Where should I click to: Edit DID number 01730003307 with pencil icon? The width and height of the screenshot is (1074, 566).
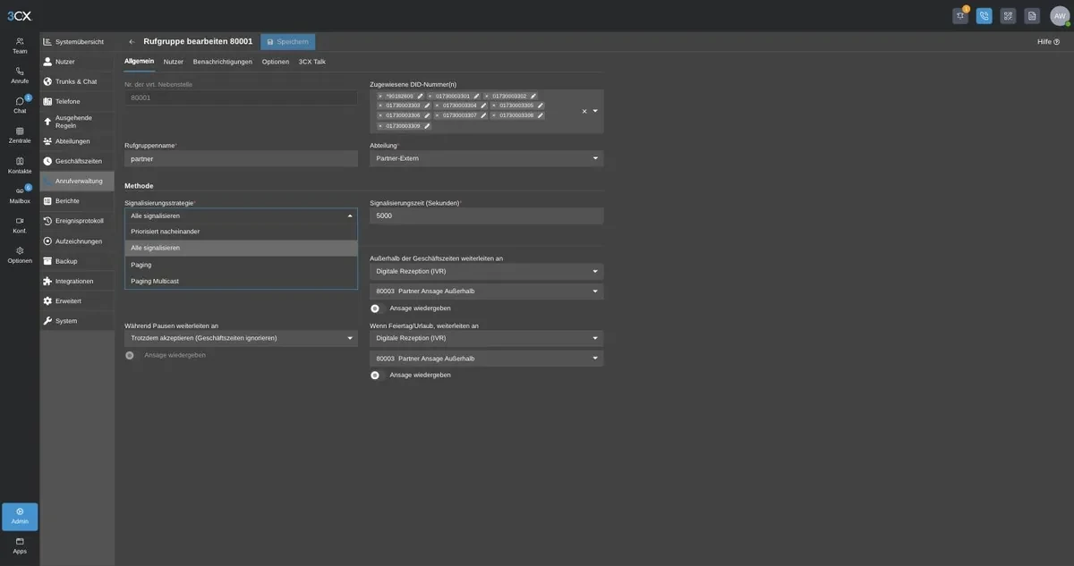(483, 115)
